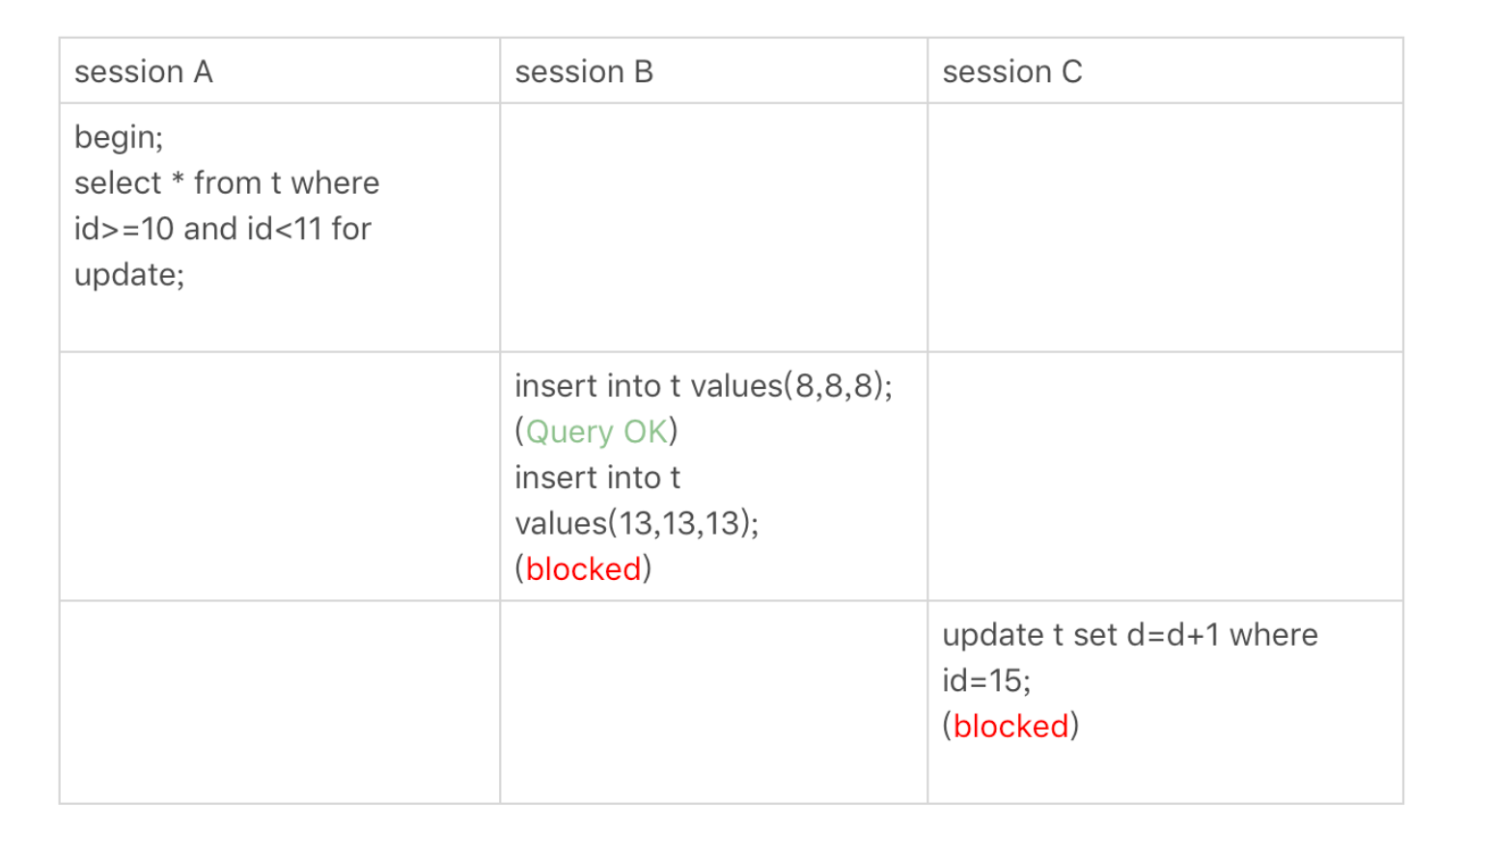Click the select * from t where line
The width and height of the screenshot is (1494, 855).
(x=227, y=182)
